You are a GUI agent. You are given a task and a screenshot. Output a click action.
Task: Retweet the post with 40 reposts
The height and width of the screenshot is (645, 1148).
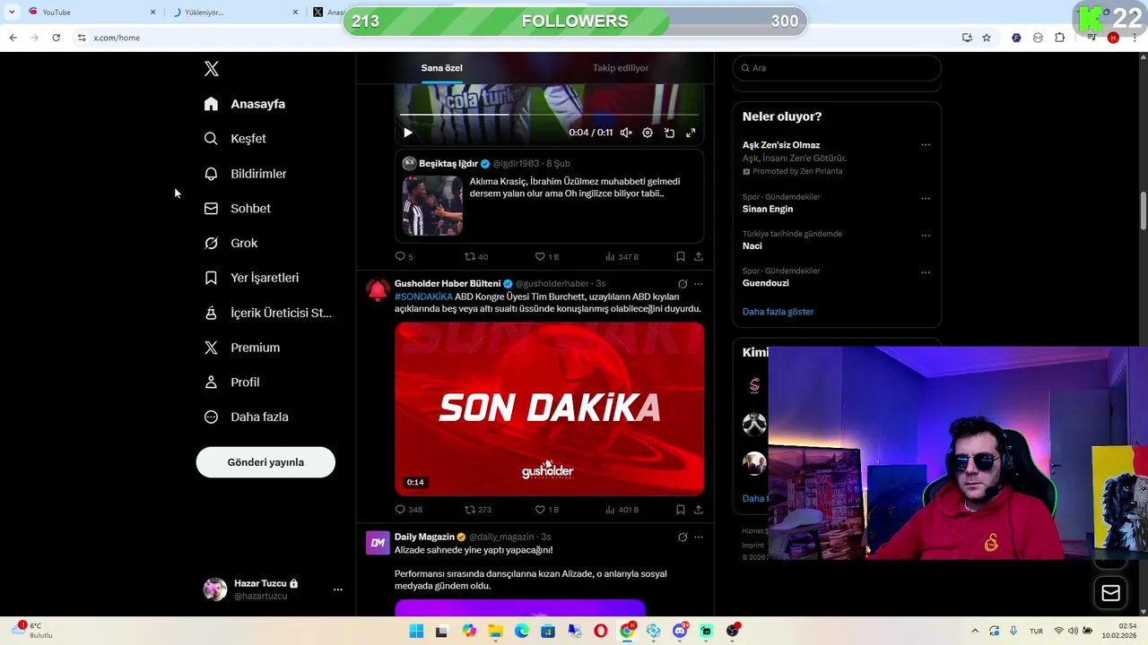[x=475, y=257]
